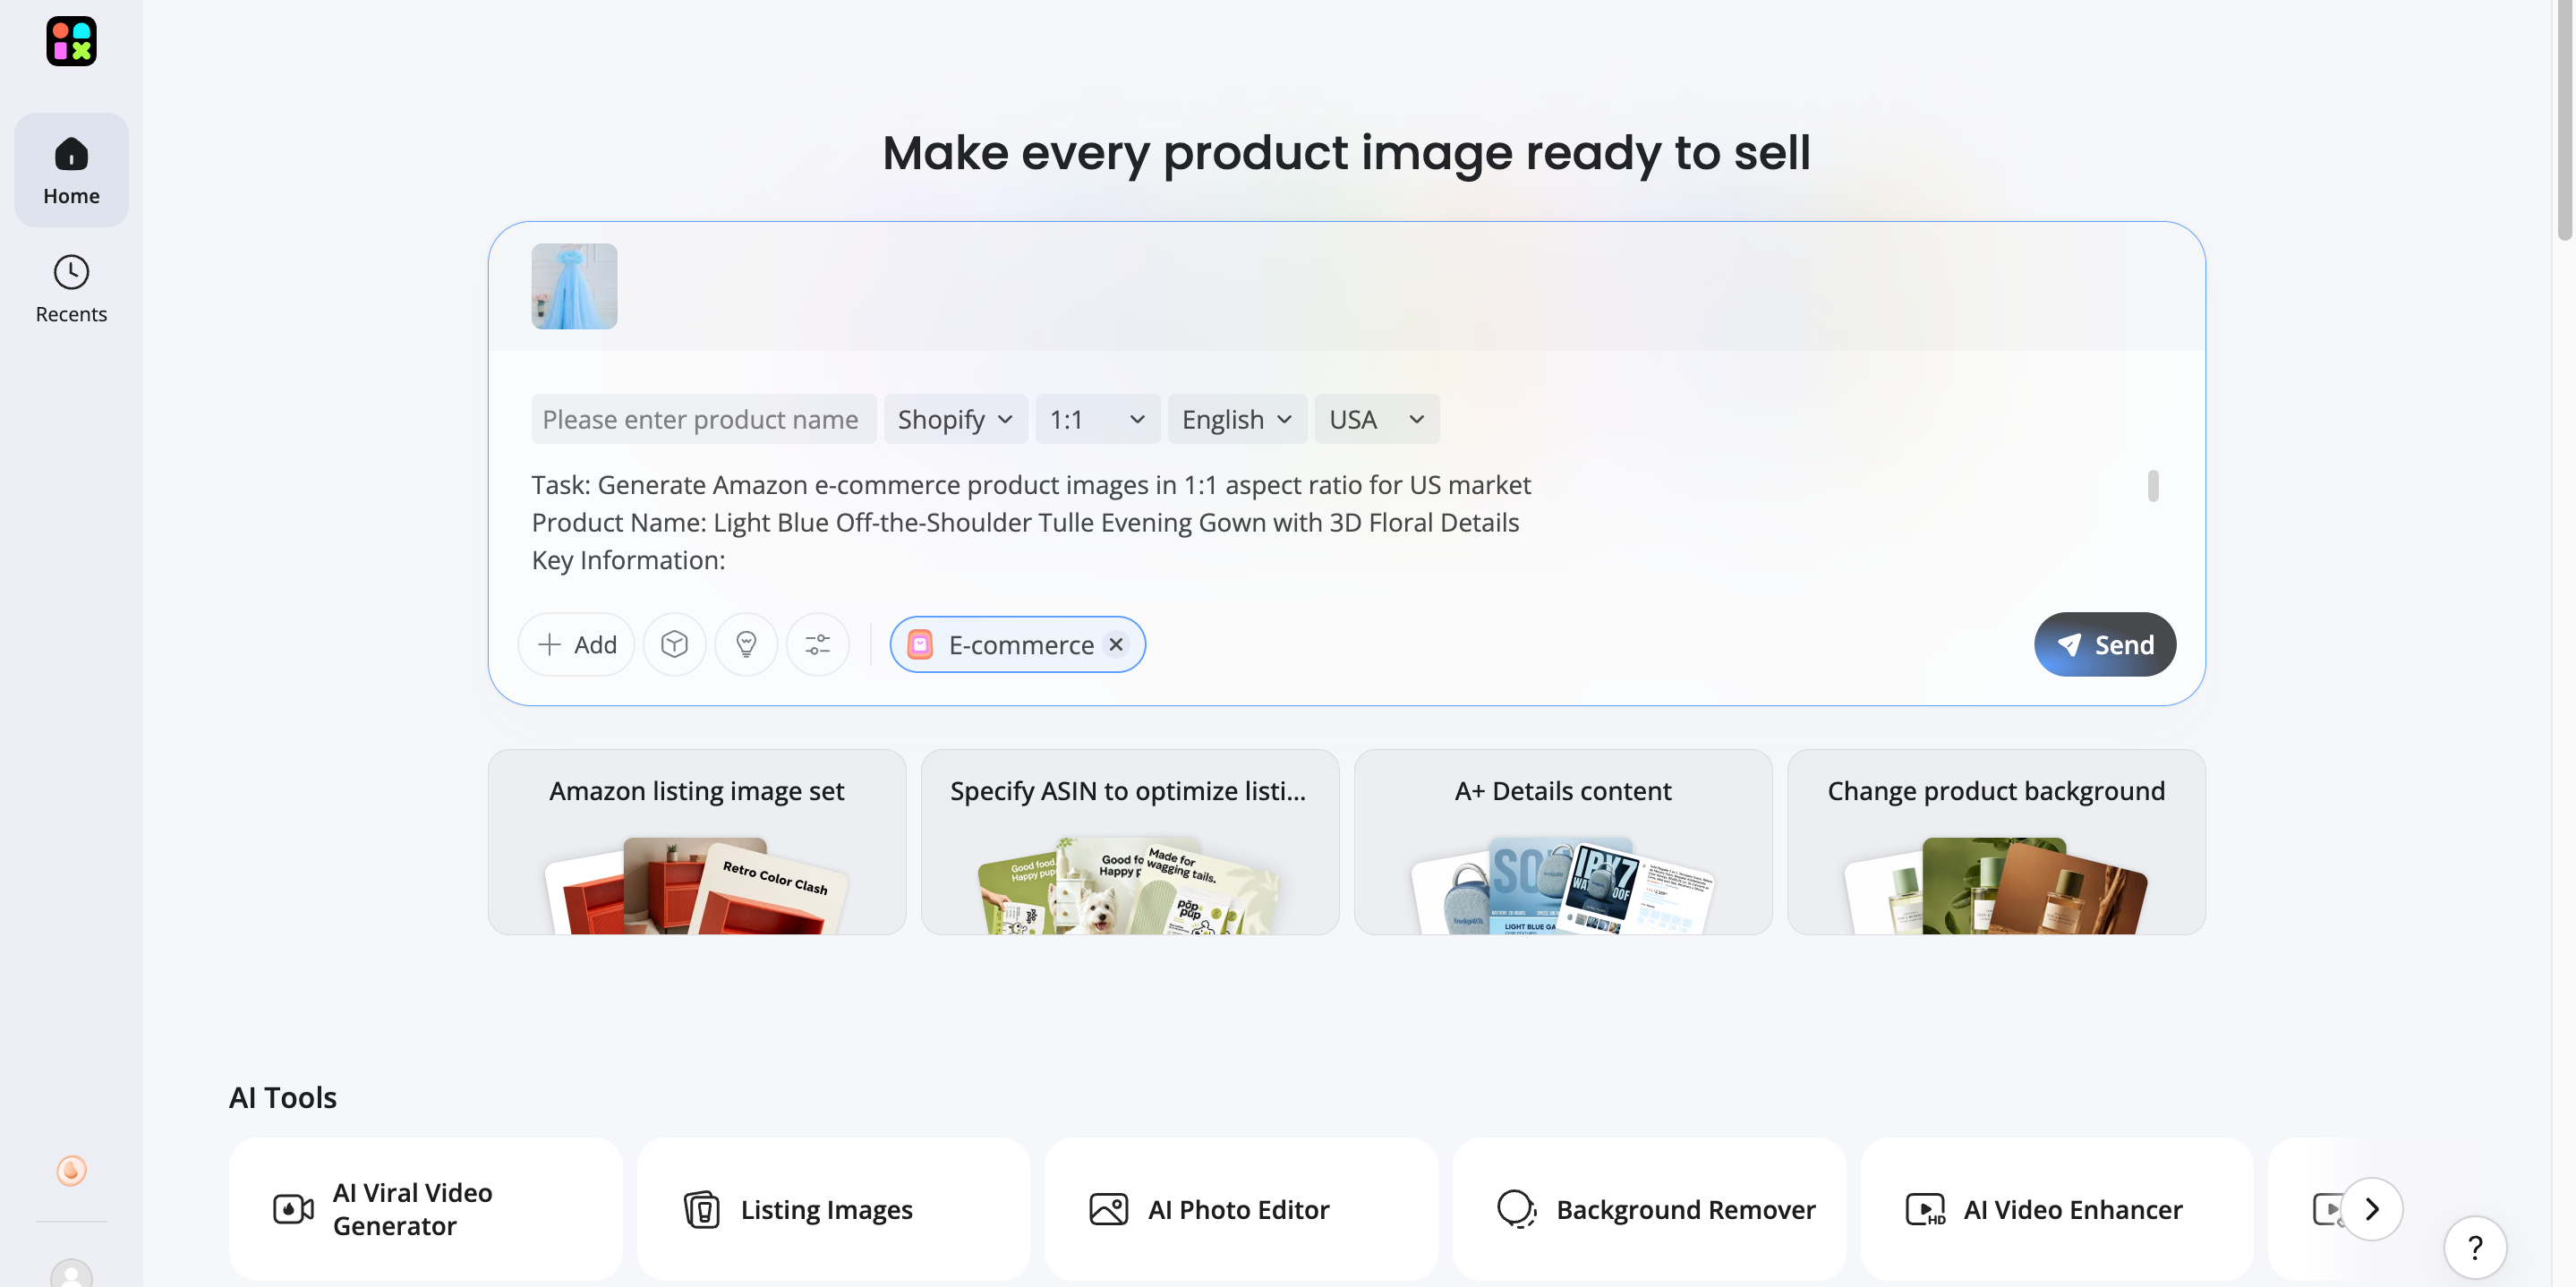Screen dimensions: 2576x1287
Task: Click the 3D cube product icon
Action: [x=674, y=644]
